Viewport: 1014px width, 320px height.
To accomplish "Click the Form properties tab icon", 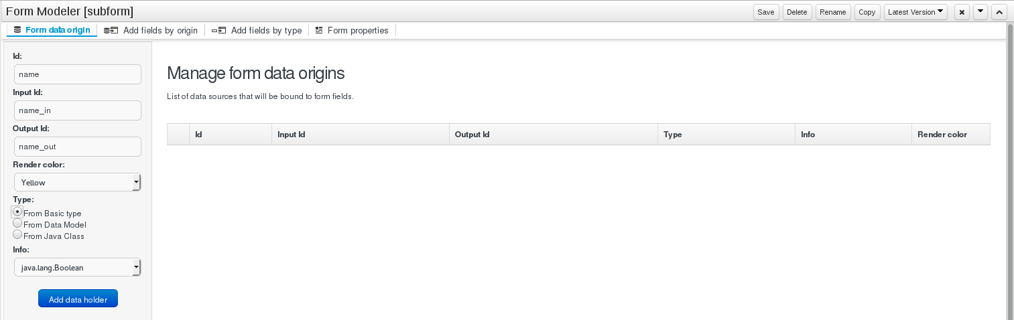I will (319, 30).
